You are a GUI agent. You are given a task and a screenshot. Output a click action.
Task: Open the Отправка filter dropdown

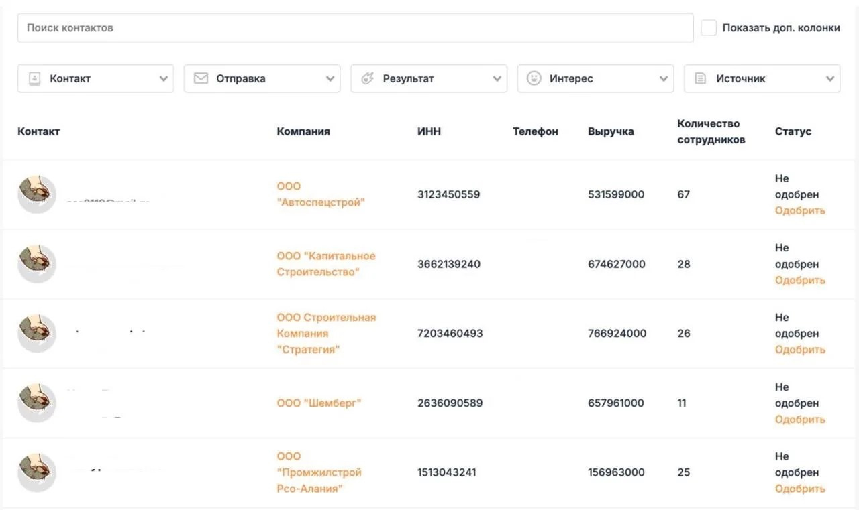(x=262, y=78)
